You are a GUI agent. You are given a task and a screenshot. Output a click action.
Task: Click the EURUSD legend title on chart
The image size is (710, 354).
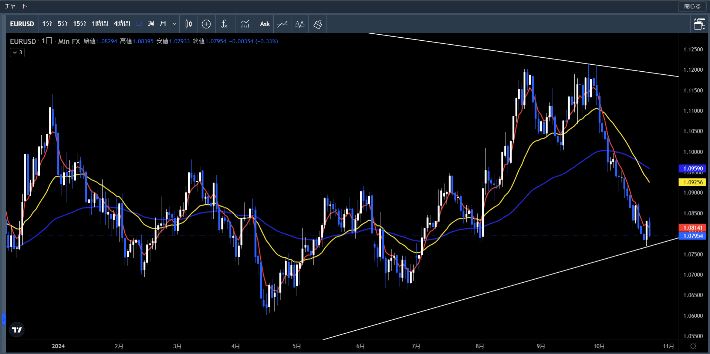tap(23, 41)
